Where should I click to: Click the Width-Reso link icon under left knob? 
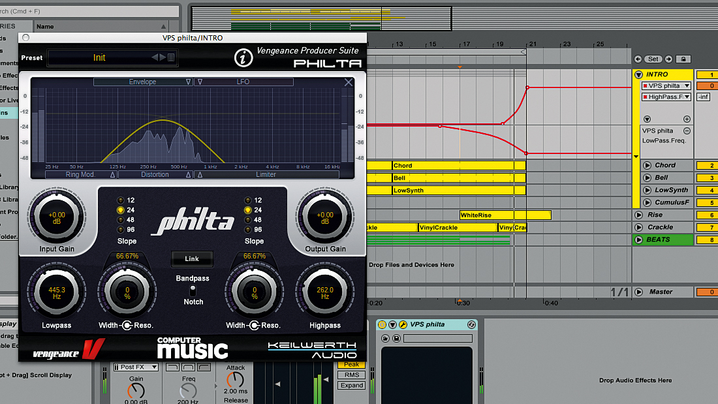(x=127, y=325)
